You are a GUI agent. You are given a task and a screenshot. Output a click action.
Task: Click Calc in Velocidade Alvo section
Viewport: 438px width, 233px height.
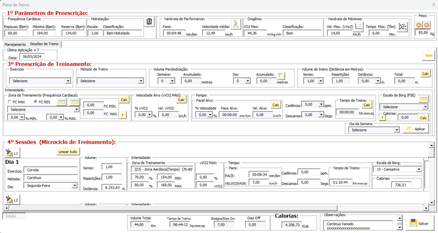pyautogui.click(x=182, y=100)
